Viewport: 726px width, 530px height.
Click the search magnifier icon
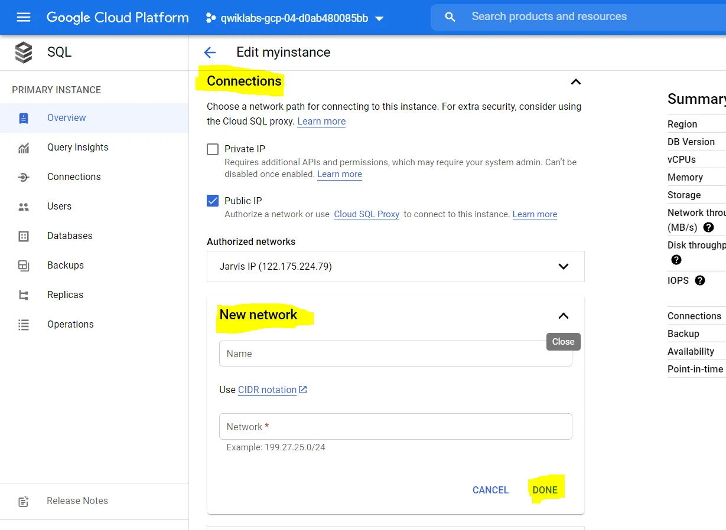[x=450, y=17]
